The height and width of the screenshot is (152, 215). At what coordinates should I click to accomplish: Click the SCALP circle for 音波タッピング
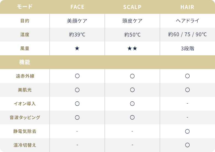click(x=132, y=117)
